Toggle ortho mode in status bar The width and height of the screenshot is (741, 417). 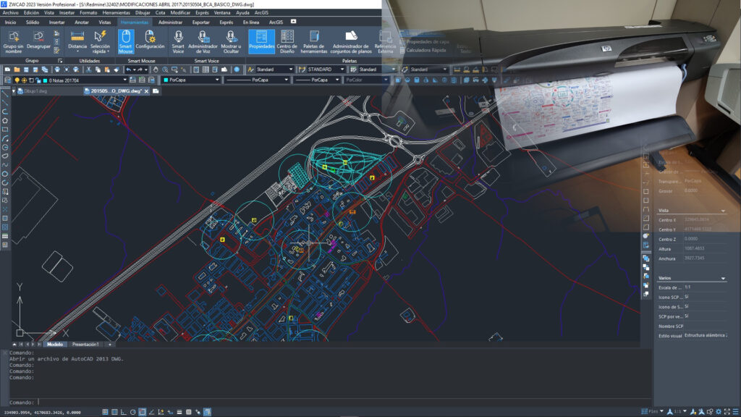pos(123,412)
